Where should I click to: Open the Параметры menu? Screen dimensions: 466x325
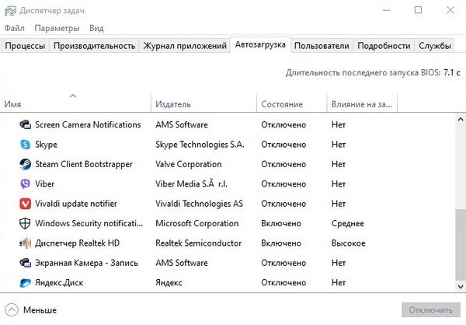57,28
